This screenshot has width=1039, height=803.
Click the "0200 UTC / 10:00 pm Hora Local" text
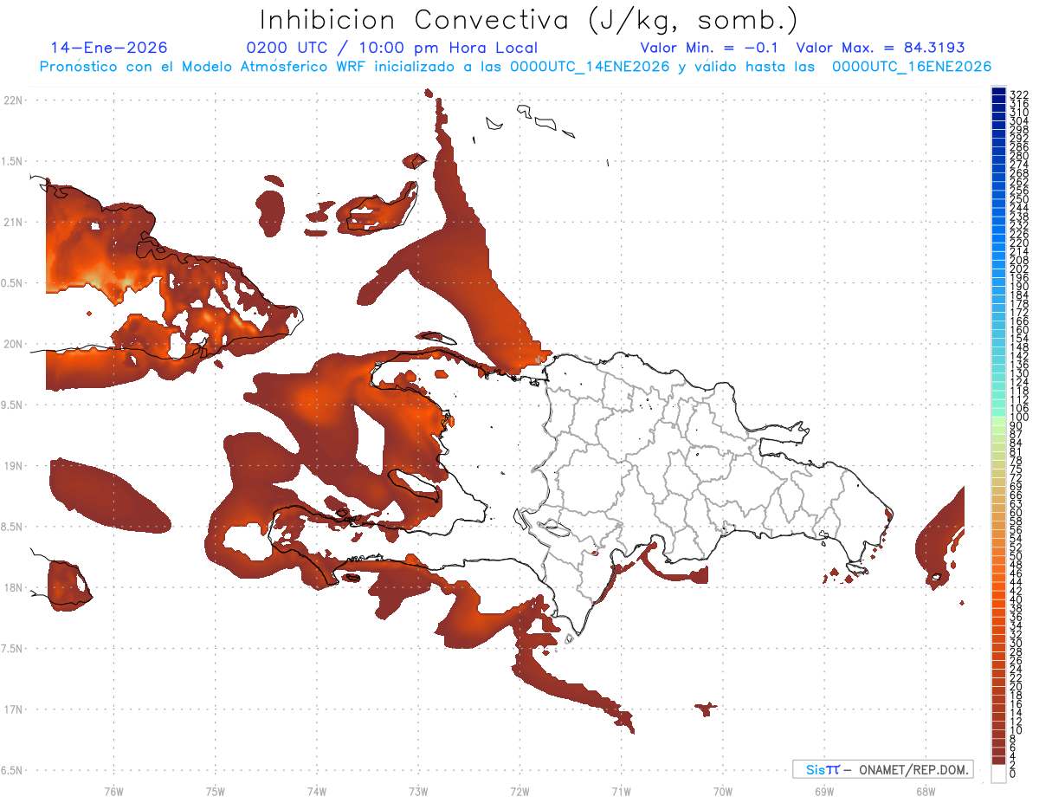coord(392,49)
